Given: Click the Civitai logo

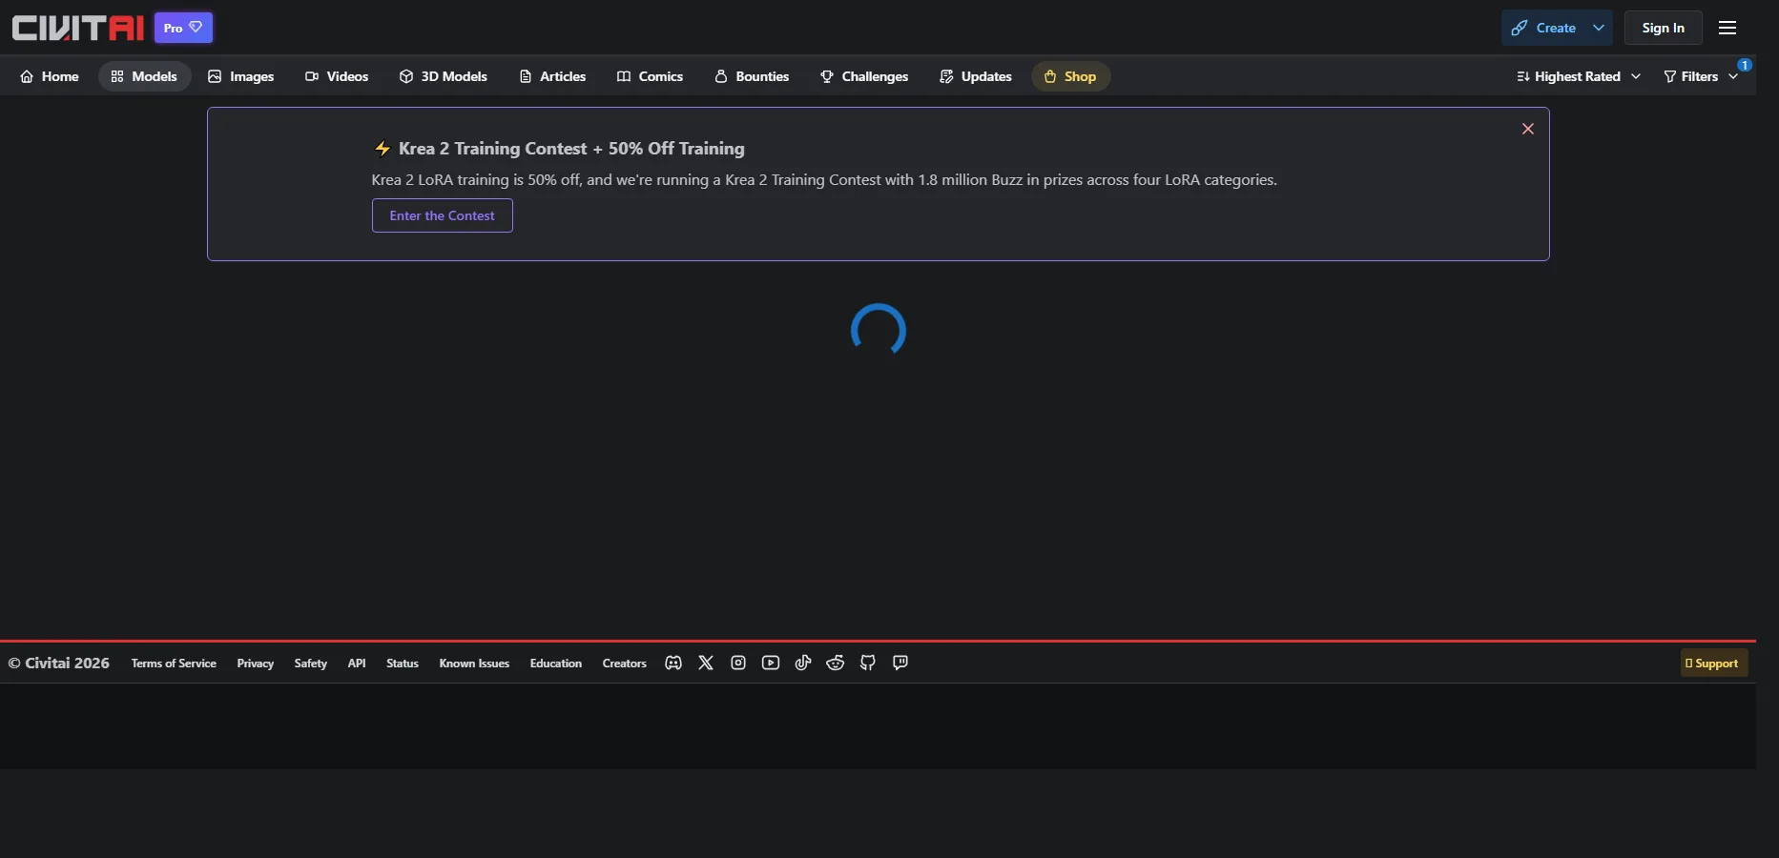Looking at the screenshot, I should (78, 28).
